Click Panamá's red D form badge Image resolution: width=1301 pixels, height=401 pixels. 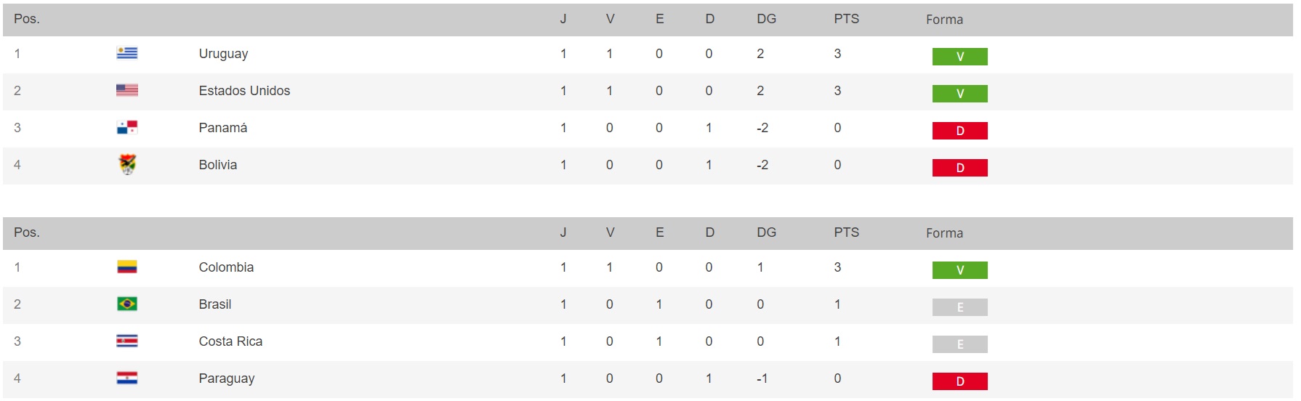[959, 131]
